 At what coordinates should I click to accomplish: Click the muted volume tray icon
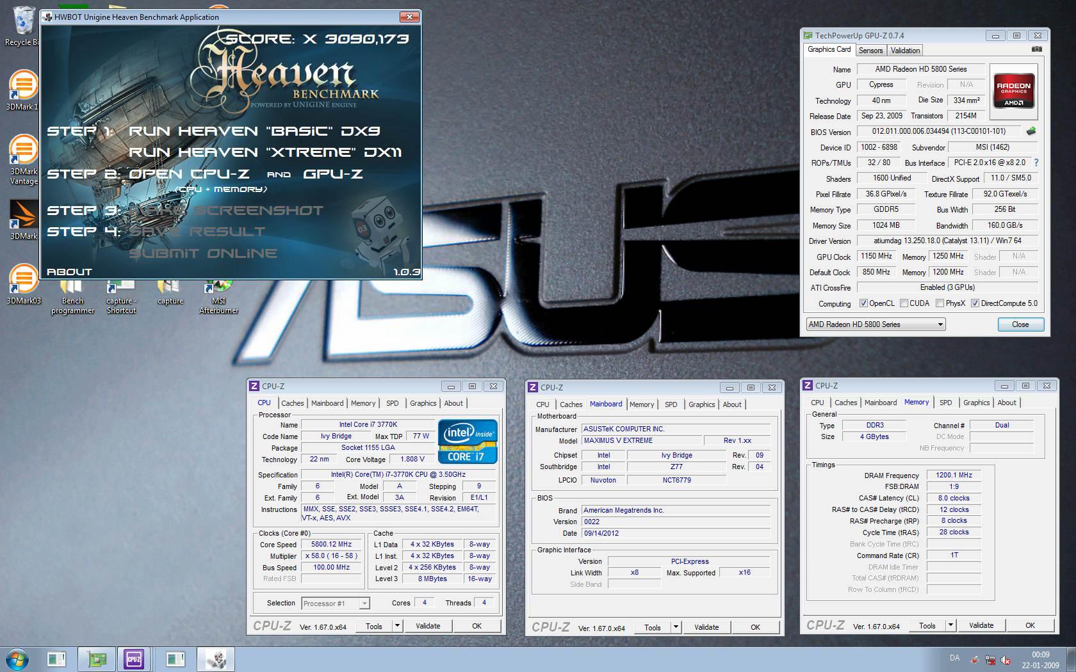point(1006,660)
